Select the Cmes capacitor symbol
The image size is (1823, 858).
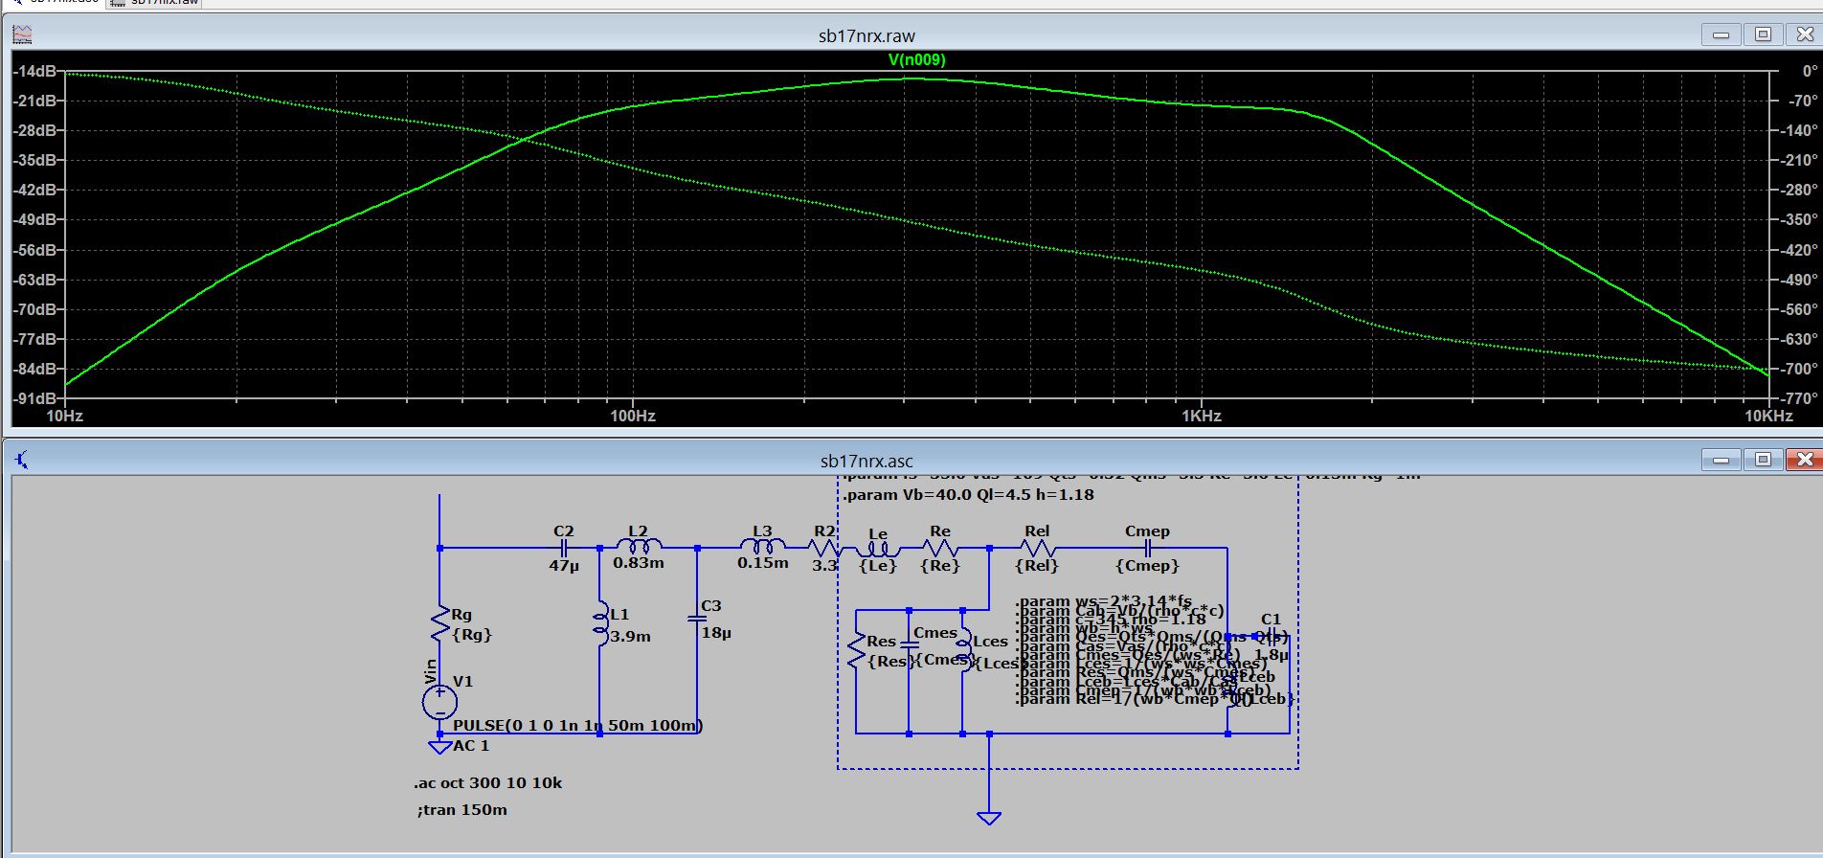coord(909,645)
